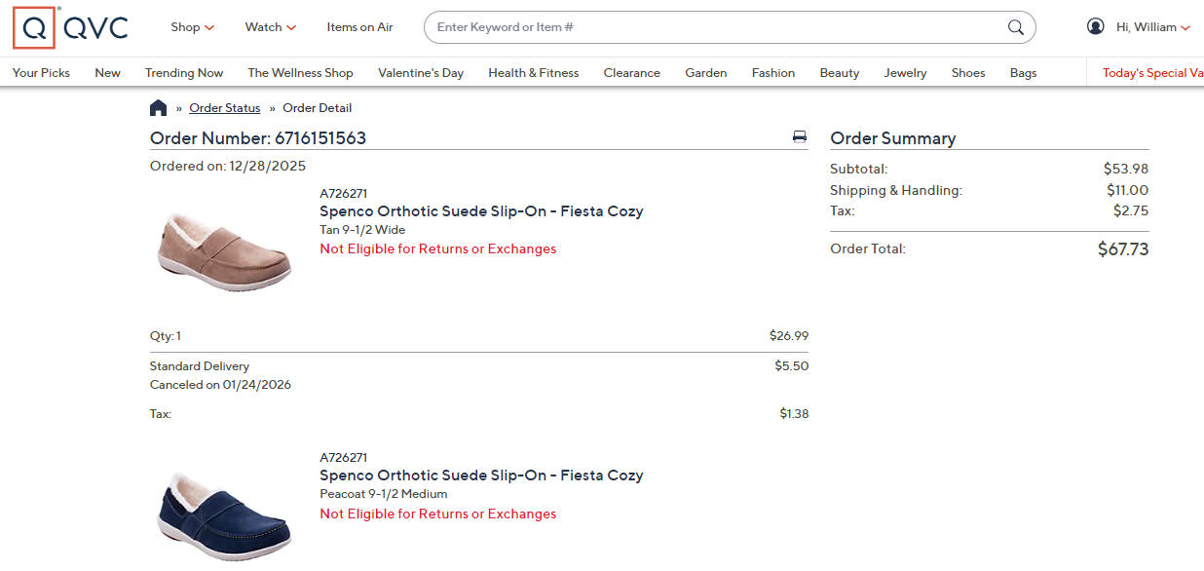The height and width of the screenshot is (571, 1204).
Task: Select the Jewelry category tab
Action: pos(905,73)
